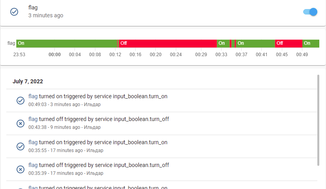
Task: Click check icon of 00:35:55 log entry
Action: coord(20,147)
